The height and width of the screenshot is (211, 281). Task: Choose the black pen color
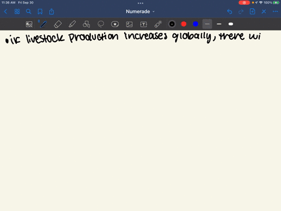tap(172, 24)
